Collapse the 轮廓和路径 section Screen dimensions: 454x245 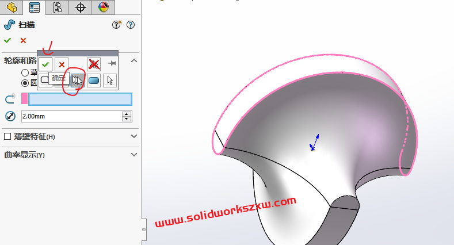pos(133,61)
